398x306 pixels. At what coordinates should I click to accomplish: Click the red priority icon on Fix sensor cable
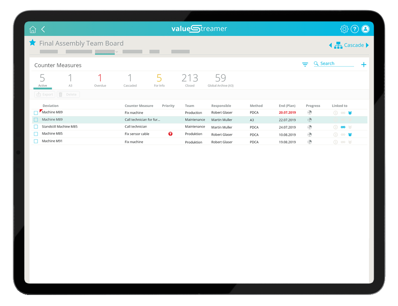[170, 134]
